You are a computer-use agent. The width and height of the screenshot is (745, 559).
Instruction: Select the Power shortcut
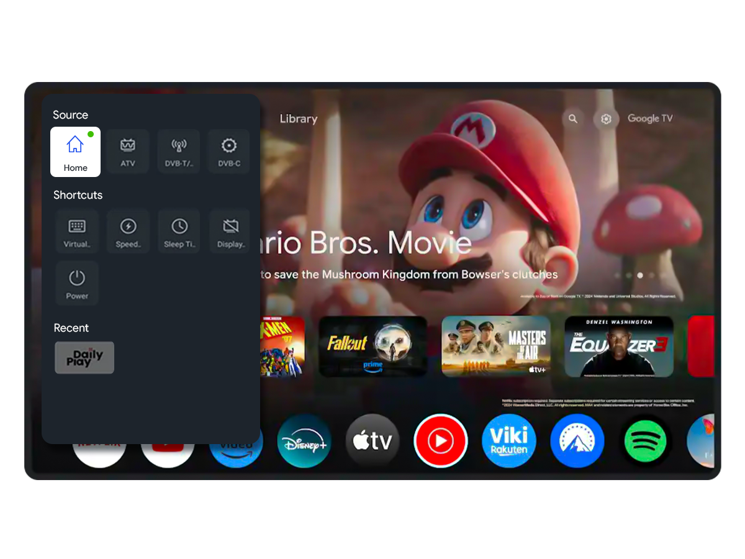[x=77, y=283]
